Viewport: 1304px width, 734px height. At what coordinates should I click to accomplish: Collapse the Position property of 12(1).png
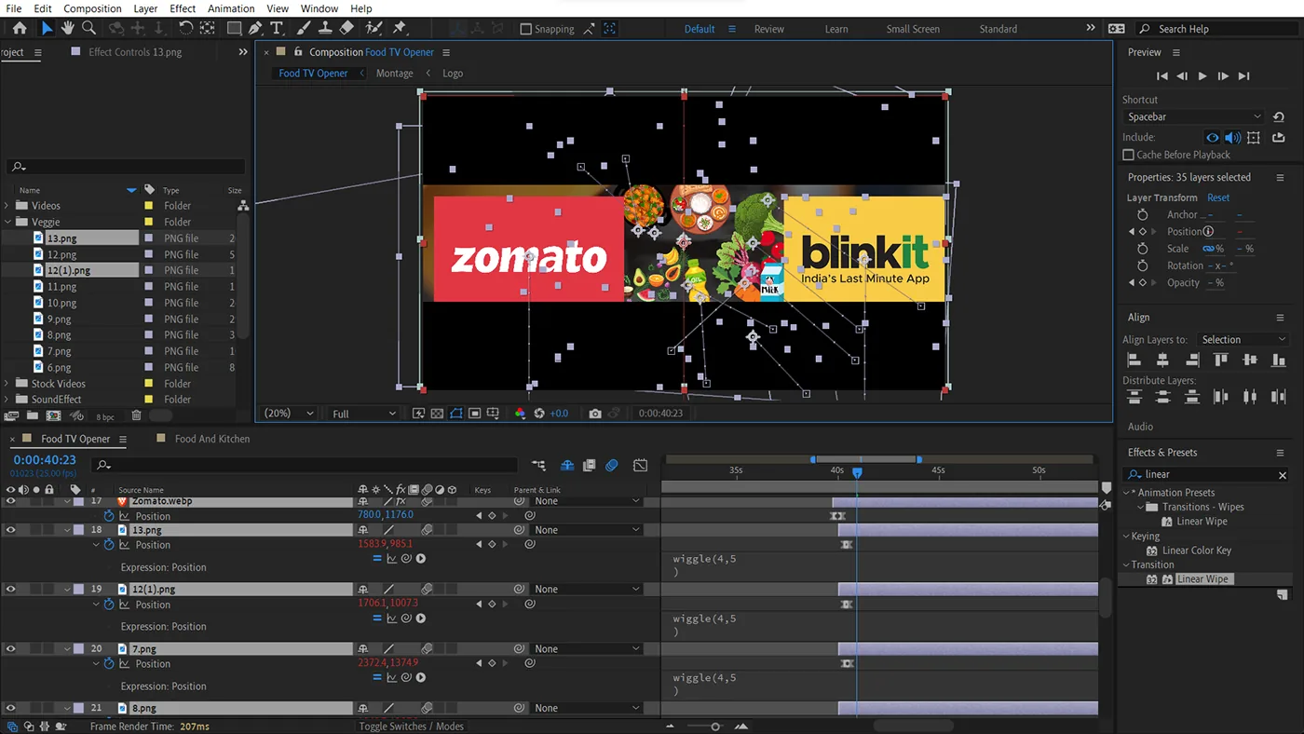tap(96, 605)
